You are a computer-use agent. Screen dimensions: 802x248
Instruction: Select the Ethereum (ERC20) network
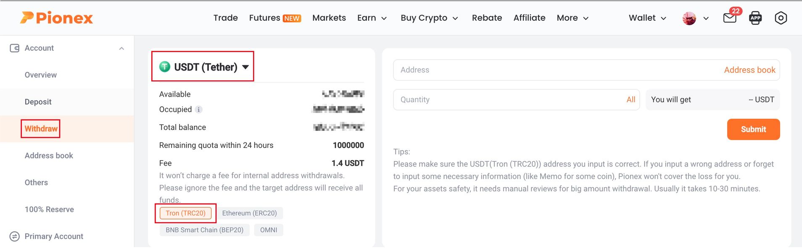click(x=250, y=213)
